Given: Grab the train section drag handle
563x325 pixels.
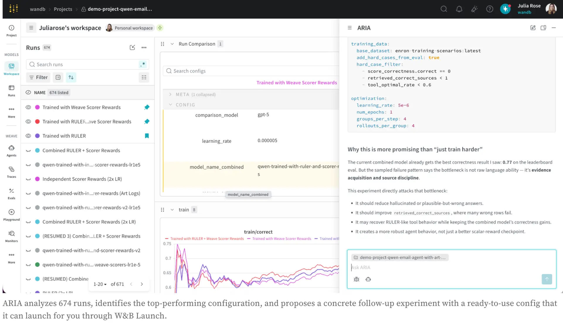Looking at the screenshot, I should pyautogui.click(x=162, y=210).
